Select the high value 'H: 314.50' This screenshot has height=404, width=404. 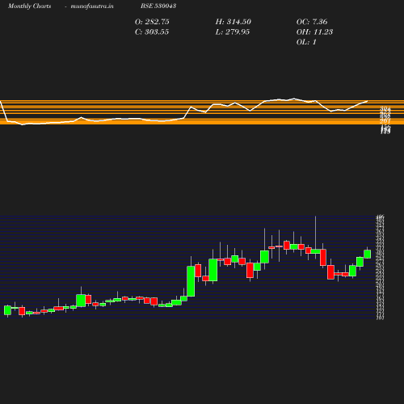233,22
